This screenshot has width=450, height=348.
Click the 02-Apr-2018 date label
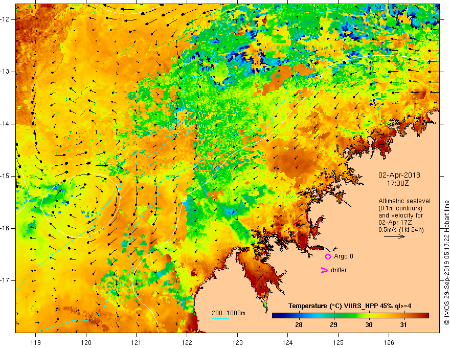pos(399,175)
